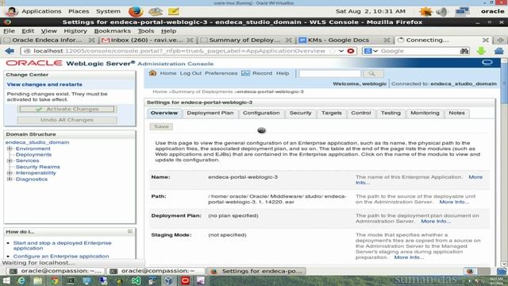Click More Info for Deployment Plan description

coord(436,221)
